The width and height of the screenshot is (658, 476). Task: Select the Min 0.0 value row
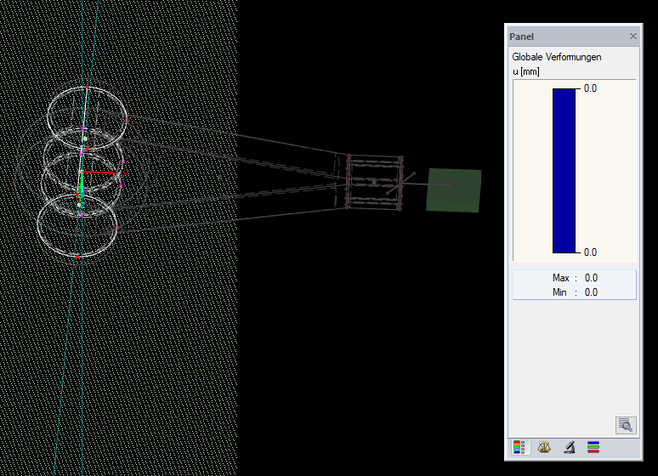(575, 292)
